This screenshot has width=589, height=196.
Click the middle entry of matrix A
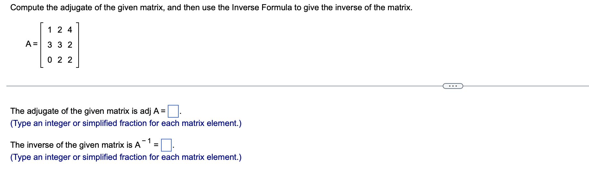(x=60, y=45)
